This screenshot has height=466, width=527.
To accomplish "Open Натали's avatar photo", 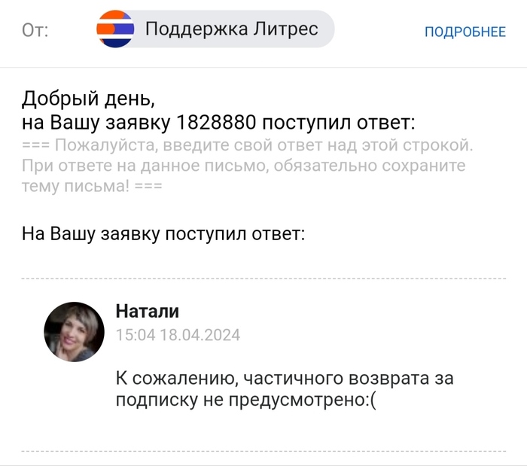I will (74, 333).
